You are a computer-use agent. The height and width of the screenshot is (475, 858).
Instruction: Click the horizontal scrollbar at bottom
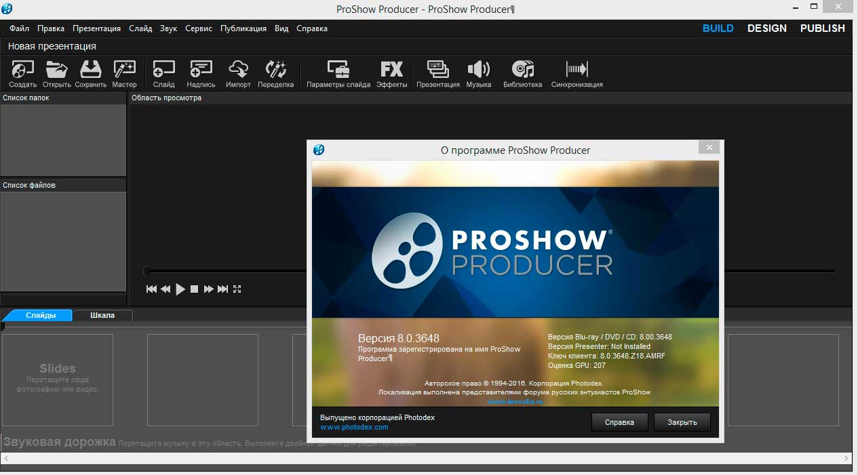pyautogui.click(x=427, y=459)
